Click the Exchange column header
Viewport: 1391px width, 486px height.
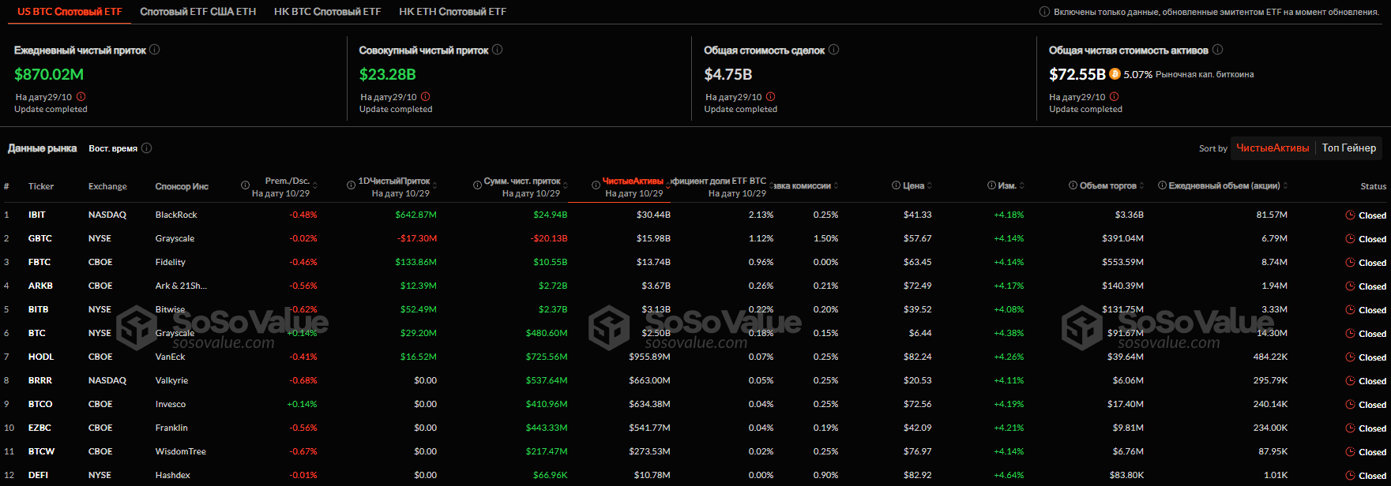click(107, 186)
